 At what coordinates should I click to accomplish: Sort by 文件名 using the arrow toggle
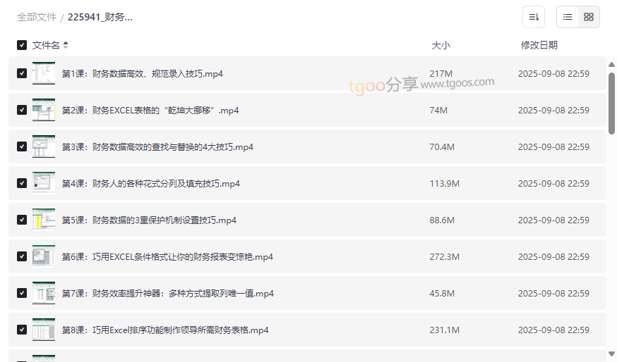66,45
